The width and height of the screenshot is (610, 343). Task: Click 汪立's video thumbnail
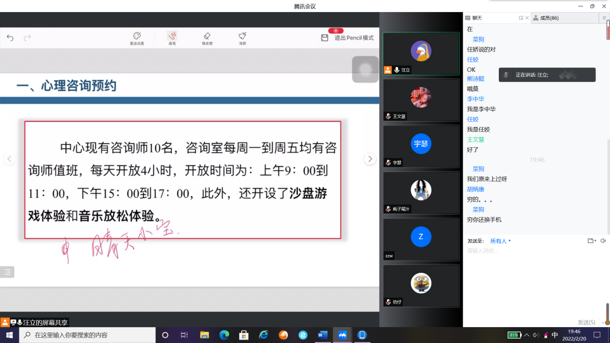(x=421, y=53)
